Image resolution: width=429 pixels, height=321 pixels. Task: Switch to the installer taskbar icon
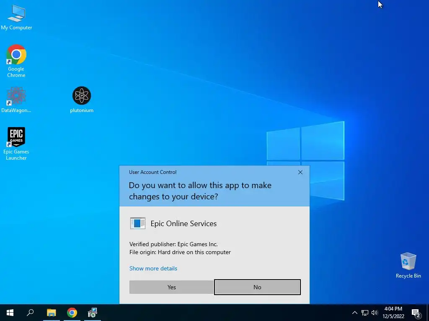click(93, 313)
